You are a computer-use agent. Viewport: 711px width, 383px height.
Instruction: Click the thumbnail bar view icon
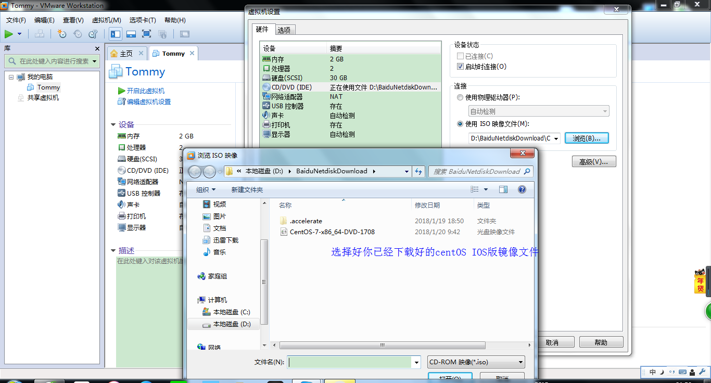(131, 34)
